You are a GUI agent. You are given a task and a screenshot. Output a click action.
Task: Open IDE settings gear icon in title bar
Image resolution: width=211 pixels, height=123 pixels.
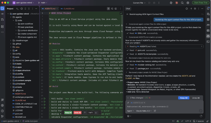click(x=188, y=3)
